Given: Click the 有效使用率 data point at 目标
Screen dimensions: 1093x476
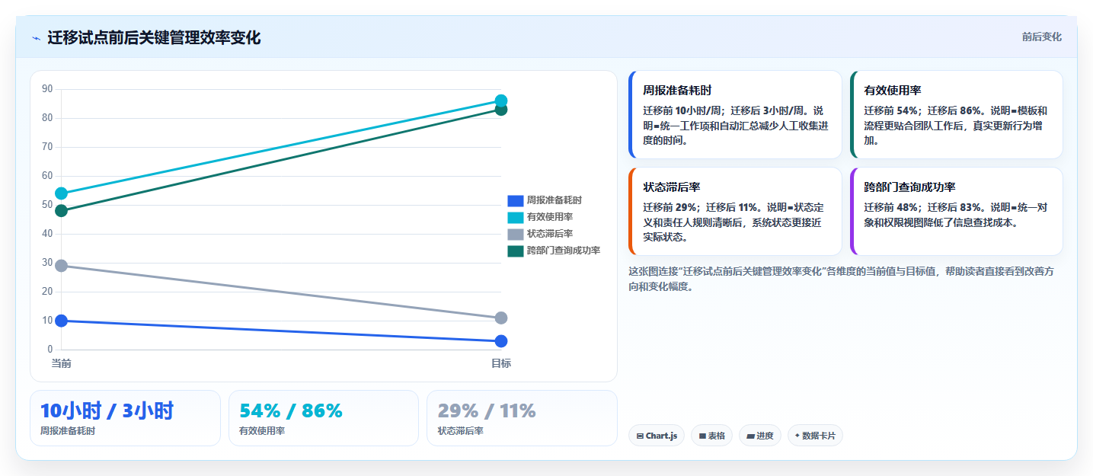Looking at the screenshot, I should [501, 101].
